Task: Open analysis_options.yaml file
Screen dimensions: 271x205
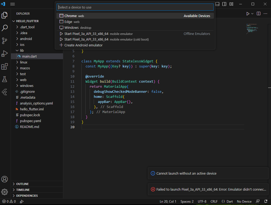Action: click(37, 103)
